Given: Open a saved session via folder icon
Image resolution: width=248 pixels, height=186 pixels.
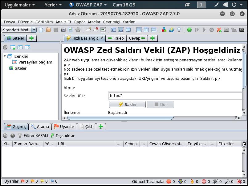Looking at the screenshot, I should click(48, 30).
